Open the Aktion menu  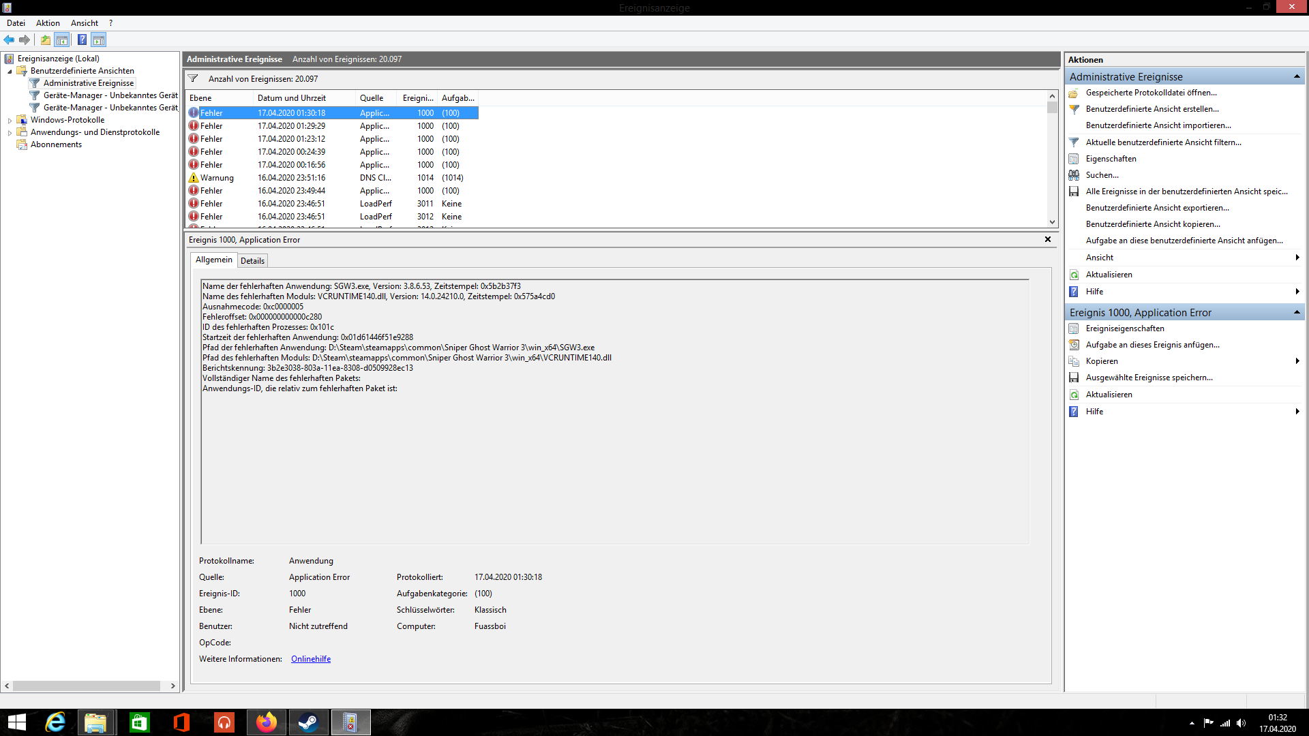click(x=48, y=23)
